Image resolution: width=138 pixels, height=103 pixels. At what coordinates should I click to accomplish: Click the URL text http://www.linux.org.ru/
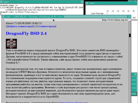[115, 20]
